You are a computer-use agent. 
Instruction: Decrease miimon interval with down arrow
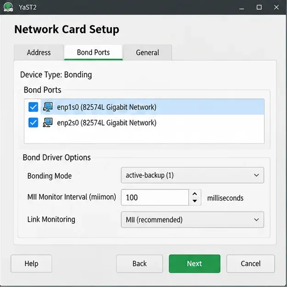(195, 201)
